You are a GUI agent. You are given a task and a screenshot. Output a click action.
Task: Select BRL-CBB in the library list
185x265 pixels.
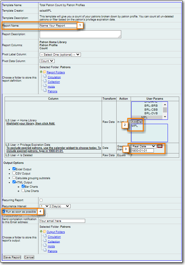151,109
